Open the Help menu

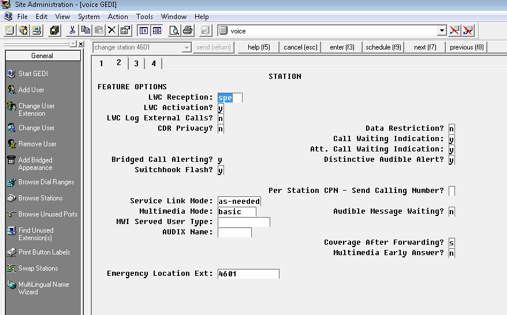click(202, 17)
